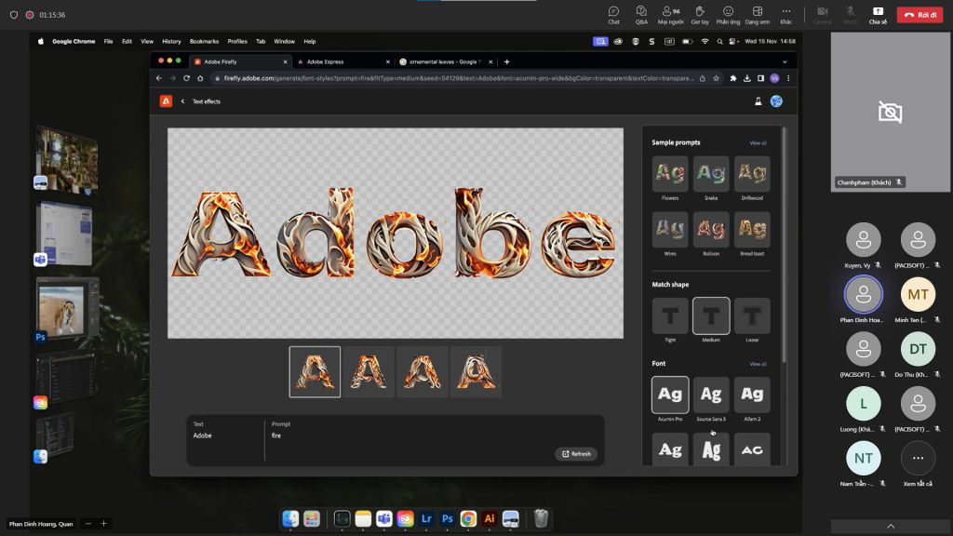Viewport: 953px width, 536px height.
Task: Open the Dạng xem view options
Action: [x=758, y=15]
